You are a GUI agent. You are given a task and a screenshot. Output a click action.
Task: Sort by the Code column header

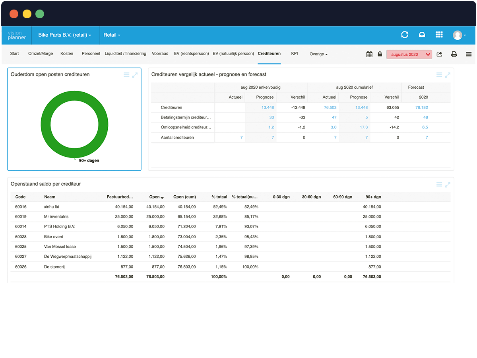coord(20,197)
